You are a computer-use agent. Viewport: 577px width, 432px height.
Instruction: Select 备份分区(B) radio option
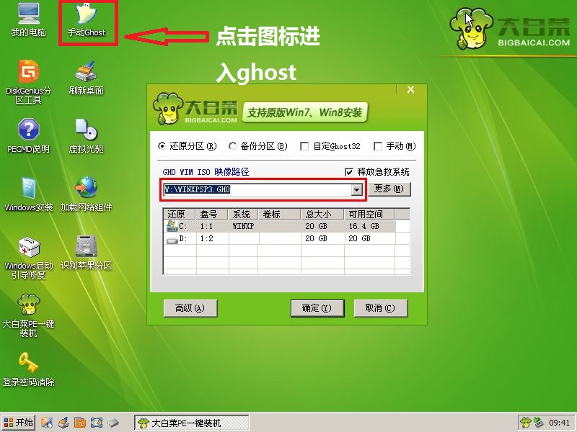click(x=258, y=146)
